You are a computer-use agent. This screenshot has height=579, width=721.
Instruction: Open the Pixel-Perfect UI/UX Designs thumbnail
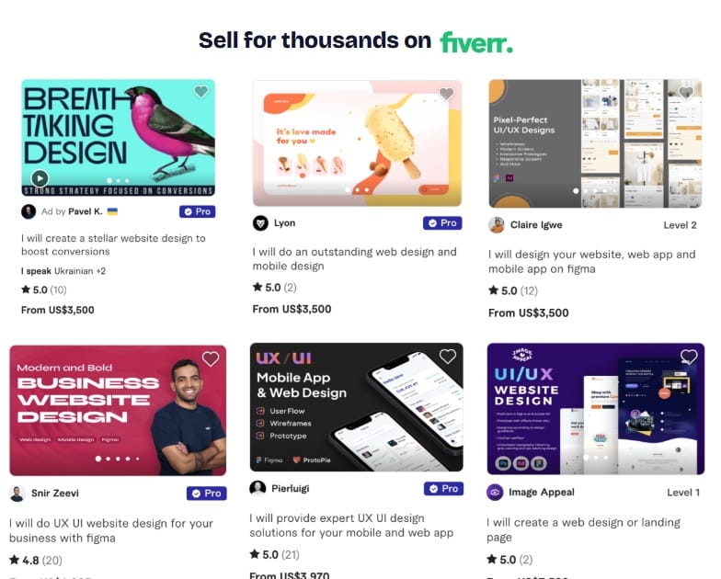[x=595, y=143]
